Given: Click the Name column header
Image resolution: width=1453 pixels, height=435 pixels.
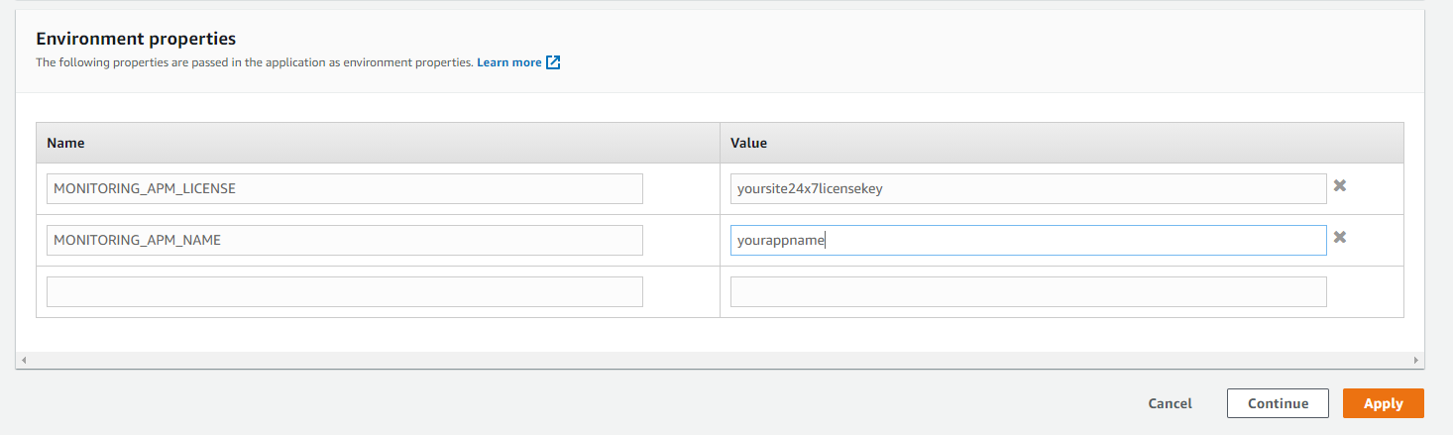Looking at the screenshot, I should 65,143.
